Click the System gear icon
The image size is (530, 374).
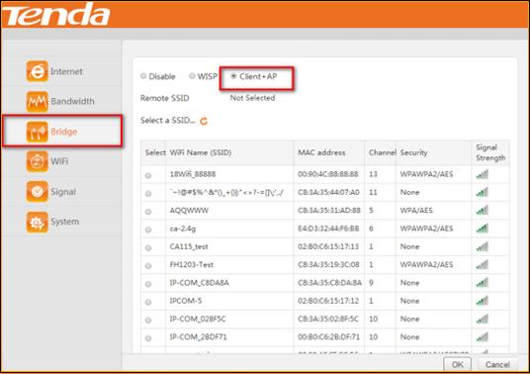(37, 222)
